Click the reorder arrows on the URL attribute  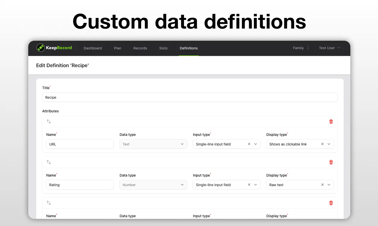(x=49, y=121)
